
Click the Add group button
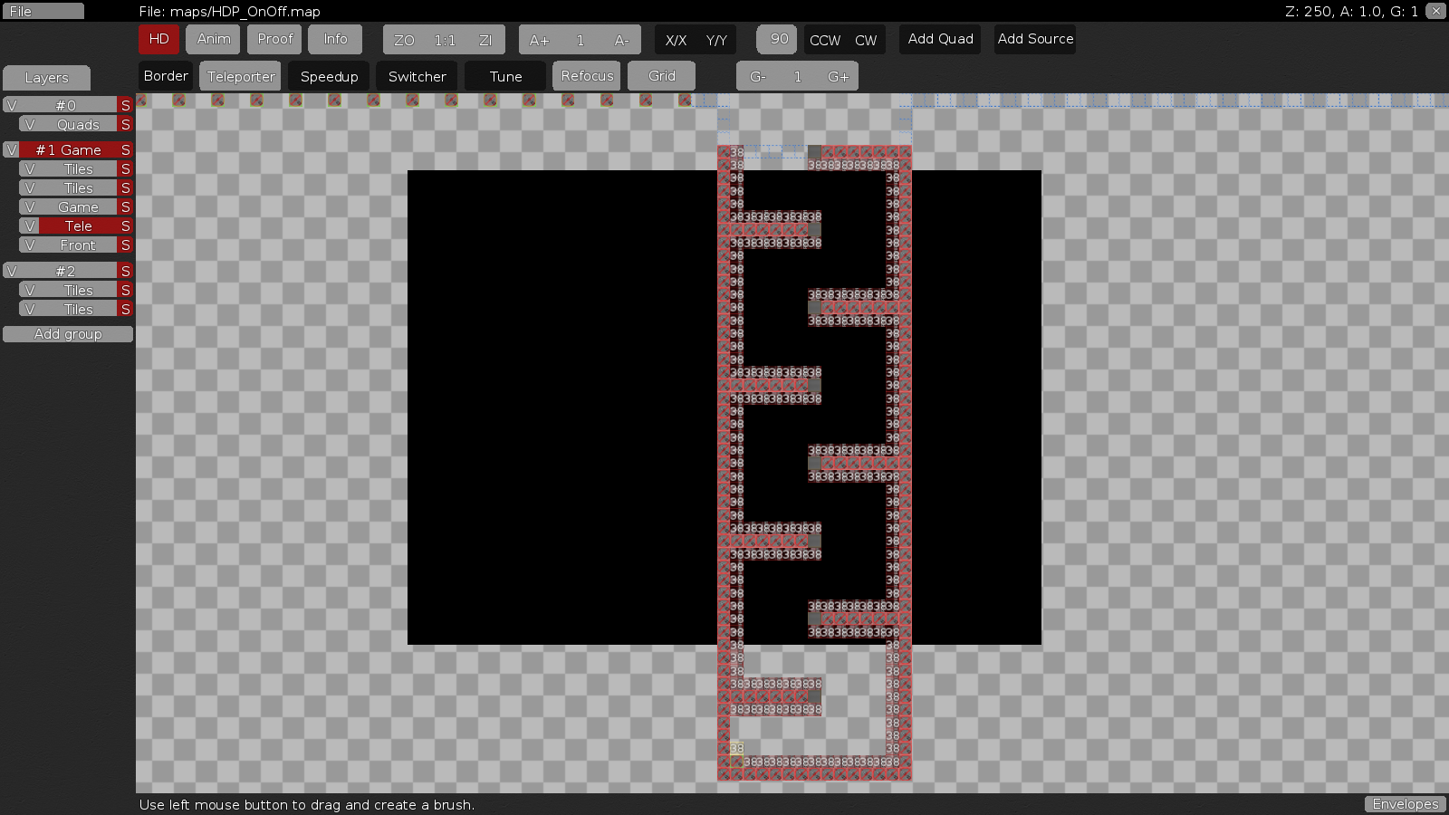tap(68, 334)
